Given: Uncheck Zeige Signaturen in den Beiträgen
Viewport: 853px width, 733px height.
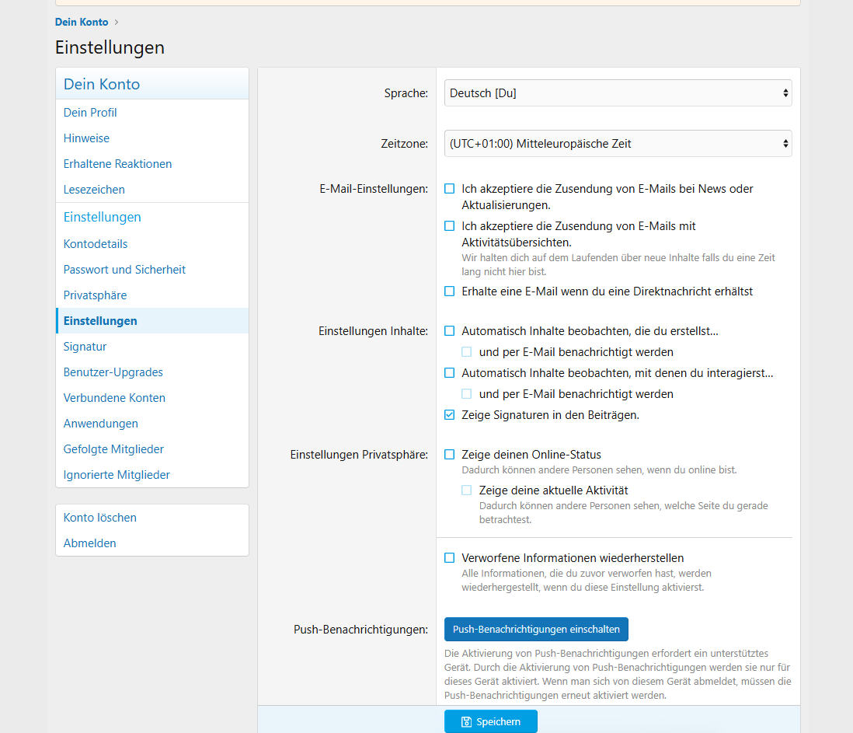Looking at the screenshot, I should click(450, 415).
